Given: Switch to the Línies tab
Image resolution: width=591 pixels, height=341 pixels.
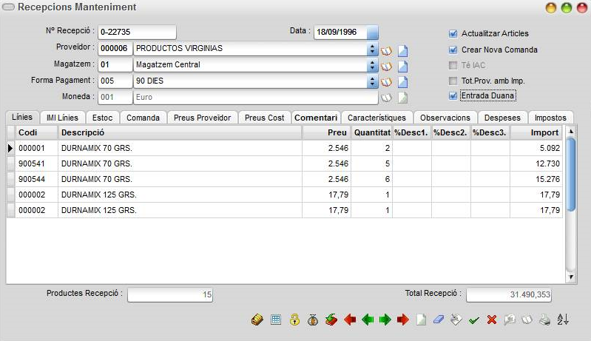Looking at the screenshot, I should (x=22, y=117).
